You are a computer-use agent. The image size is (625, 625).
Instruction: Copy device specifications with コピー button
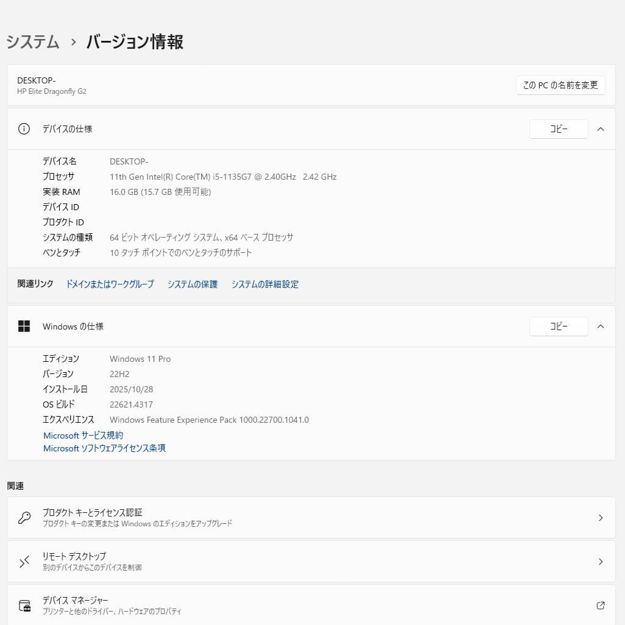[x=558, y=129]
